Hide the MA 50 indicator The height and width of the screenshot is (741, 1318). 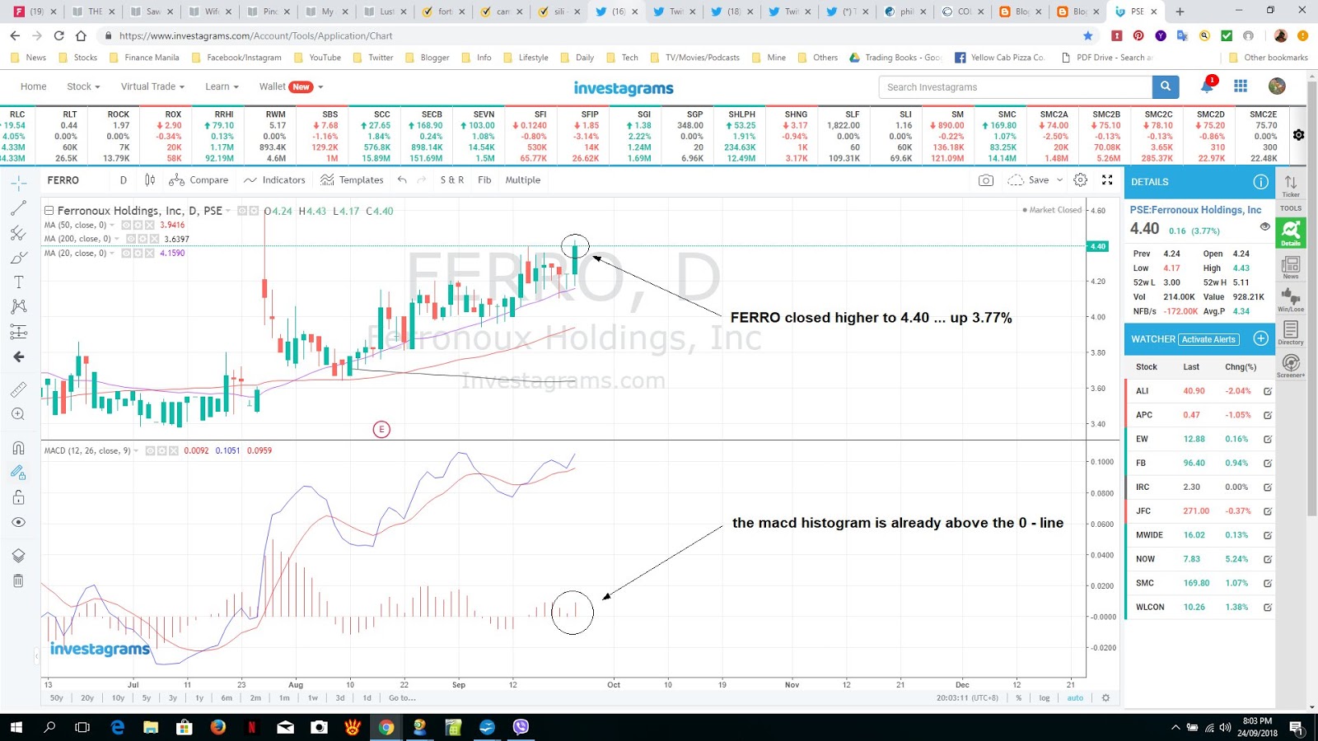126,225
